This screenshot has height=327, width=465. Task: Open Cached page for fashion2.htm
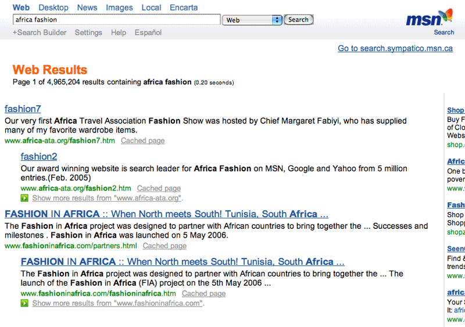159,188
